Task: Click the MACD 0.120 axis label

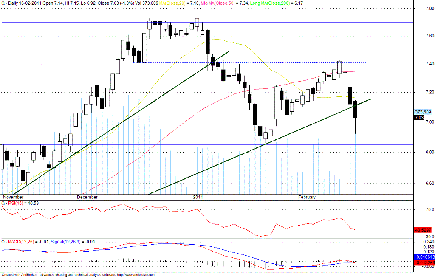Action: click(429, 252)
